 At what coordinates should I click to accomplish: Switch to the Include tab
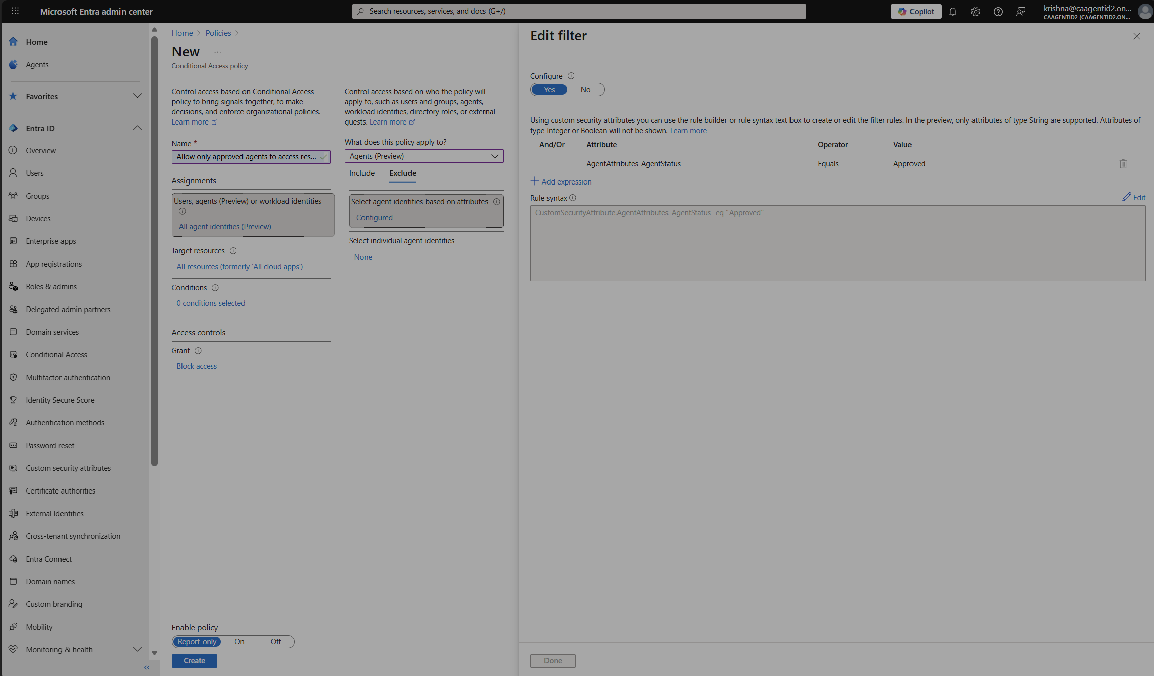pyautogui.click(x=361, y=173)
